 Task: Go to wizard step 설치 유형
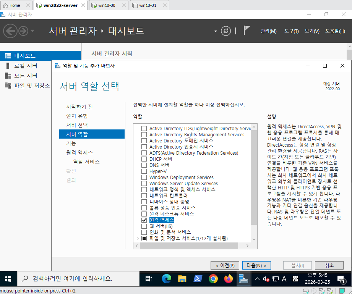(x=77, y=116)
